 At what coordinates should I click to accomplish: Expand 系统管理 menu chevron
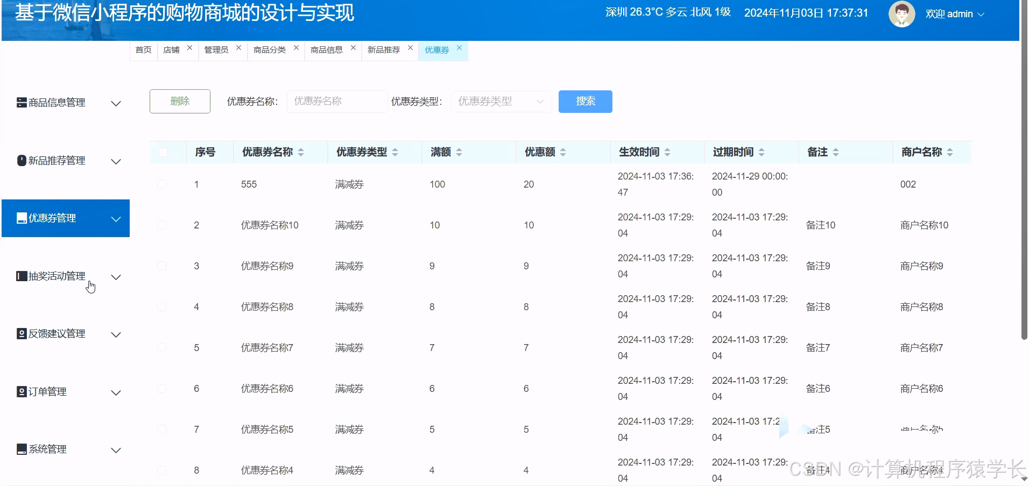click(116, 451)
